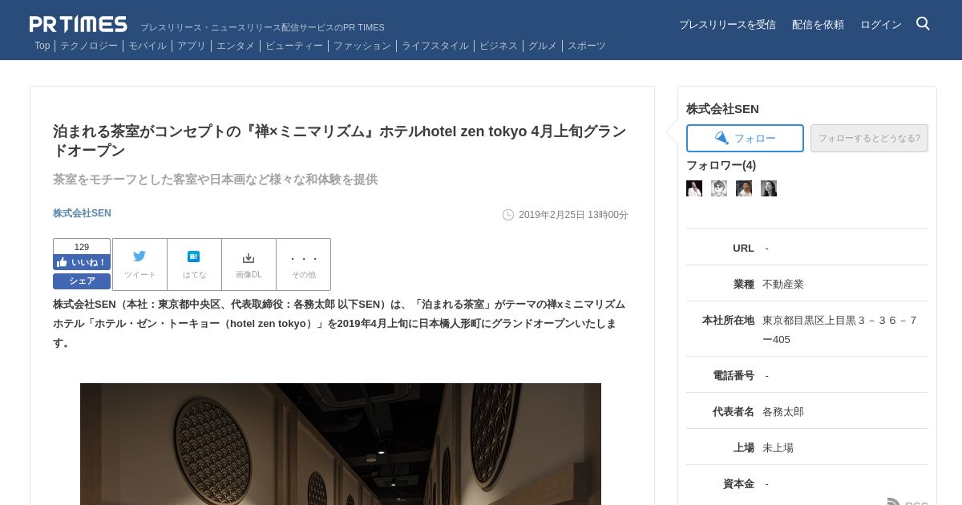Open アプリ category

[x=192, y=46]
